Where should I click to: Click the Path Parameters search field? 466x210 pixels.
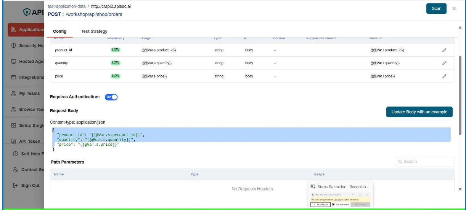[x=424, y=162]
